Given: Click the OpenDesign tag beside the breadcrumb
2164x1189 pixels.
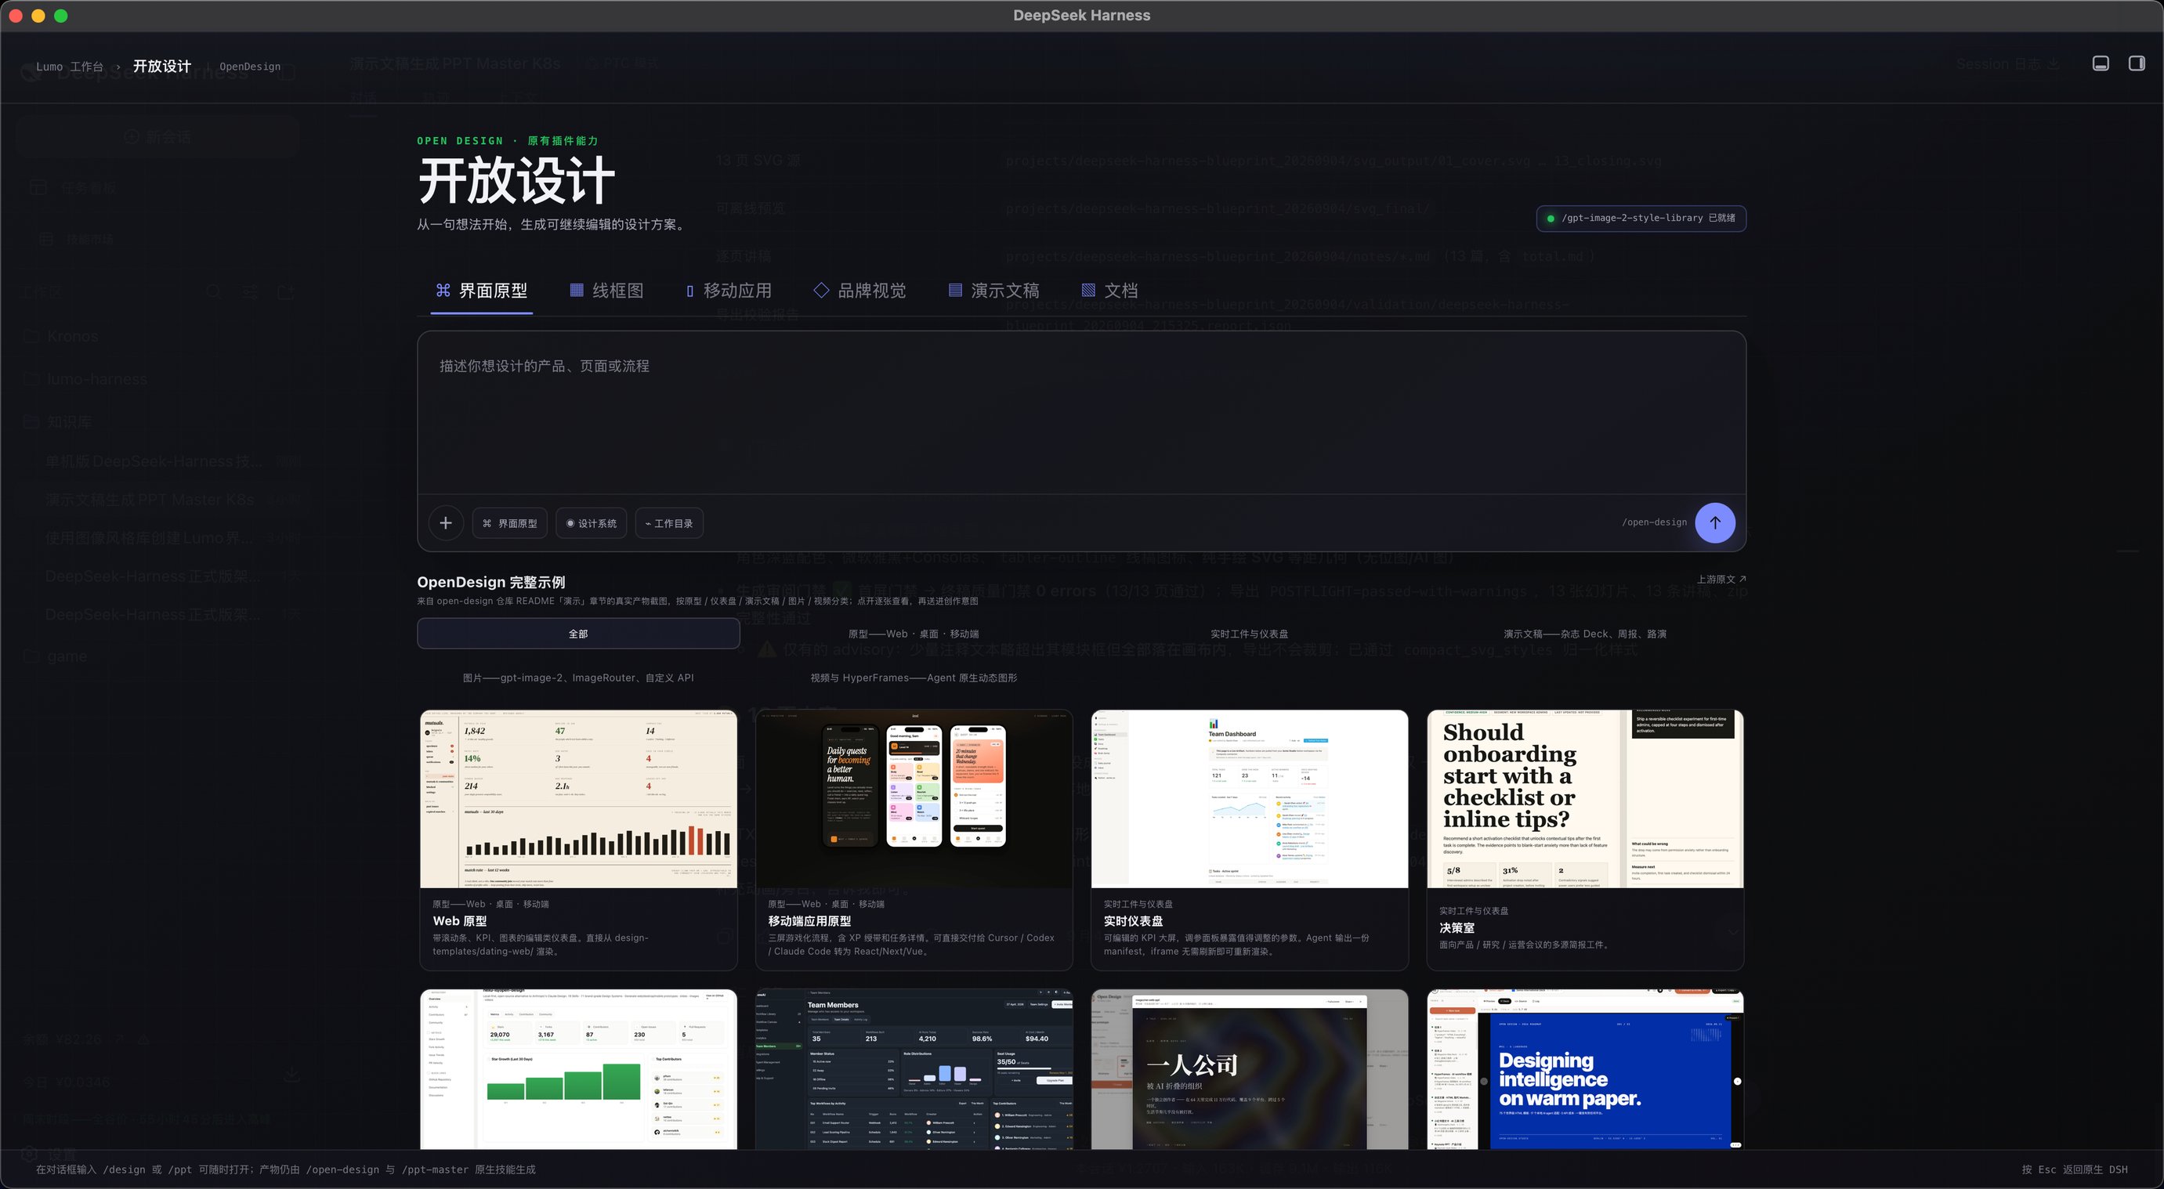Looking at the screenshot, I should 249,67.
